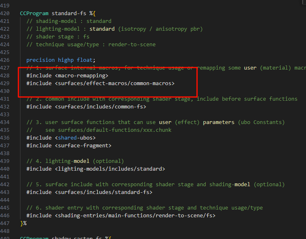
Task: Click line number 440 in the gutter
Action: (x=5, y=169)
